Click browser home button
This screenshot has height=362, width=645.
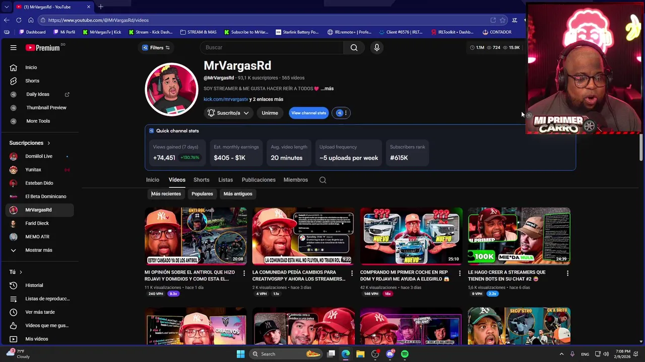coord(31,20)
